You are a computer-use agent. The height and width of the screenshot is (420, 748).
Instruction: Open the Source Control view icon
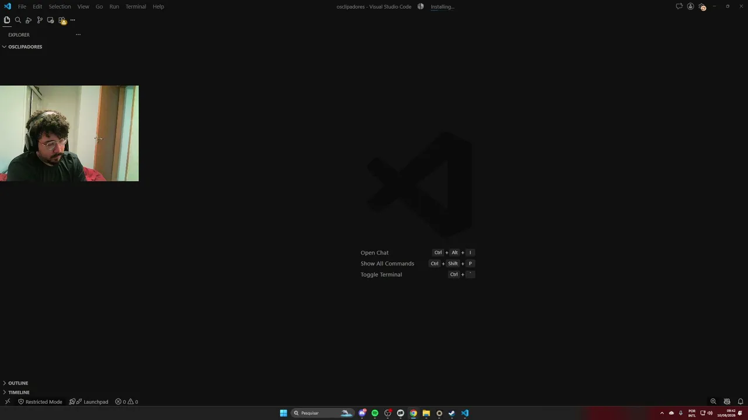[x=40, y=20]
